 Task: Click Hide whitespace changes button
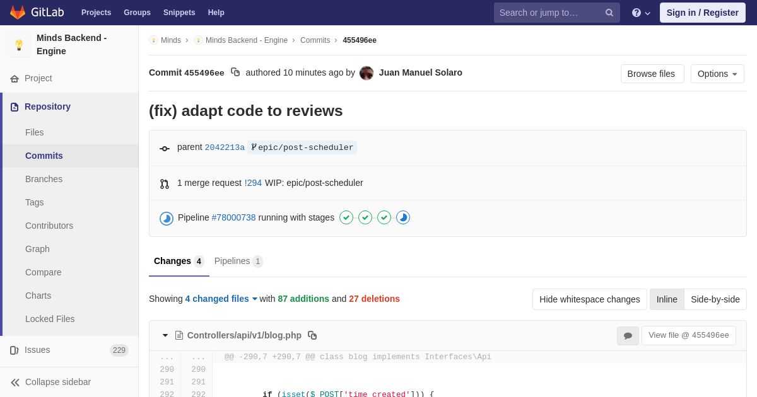tap(590, 299)
